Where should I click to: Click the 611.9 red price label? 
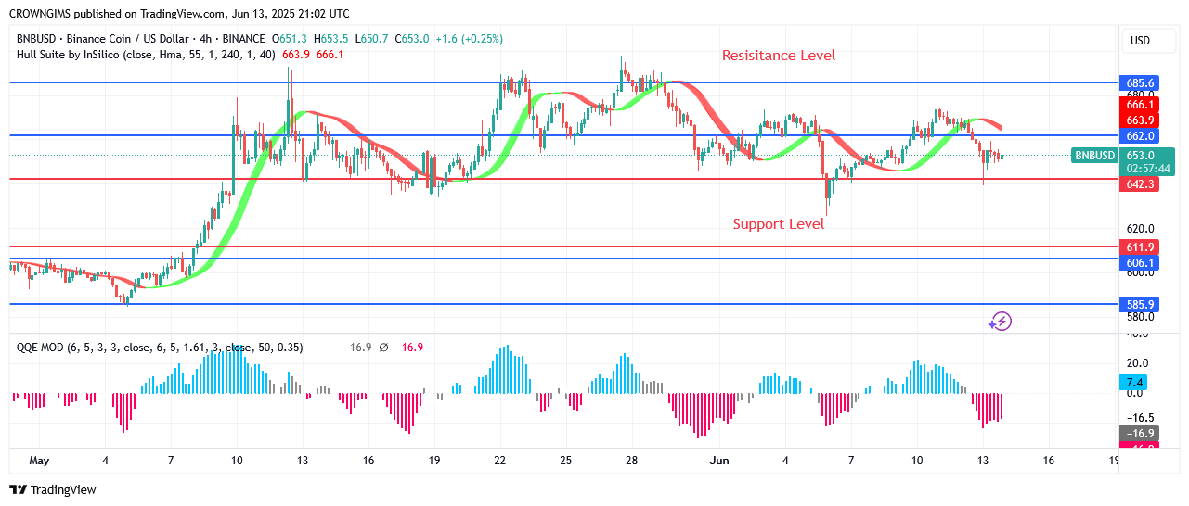click(x=1139, y=247)
